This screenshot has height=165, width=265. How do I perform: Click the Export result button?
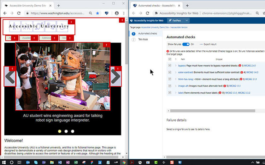pos(208,44)
